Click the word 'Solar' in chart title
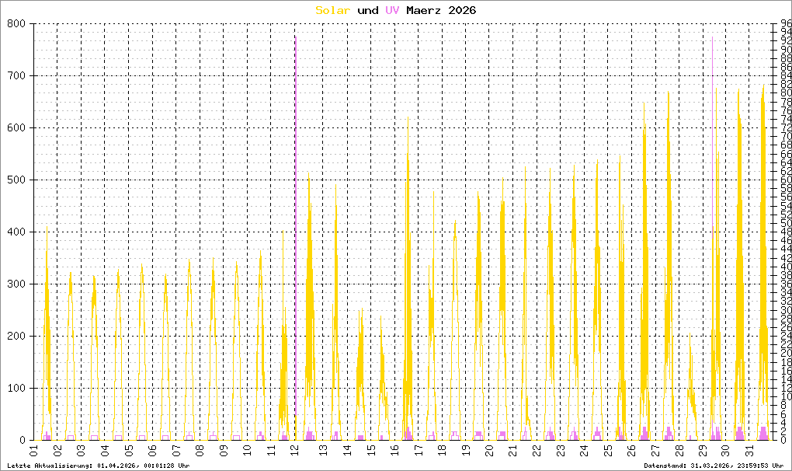This screenshot has width=792, height=471. [332, 10]
